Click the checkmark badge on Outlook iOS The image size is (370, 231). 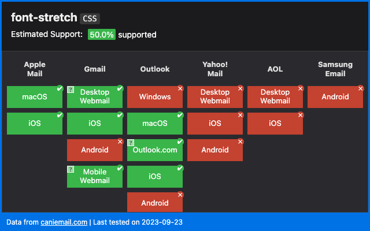coord(180,168)
